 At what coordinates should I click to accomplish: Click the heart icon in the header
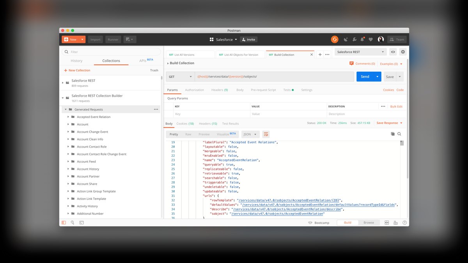(370, 39)
